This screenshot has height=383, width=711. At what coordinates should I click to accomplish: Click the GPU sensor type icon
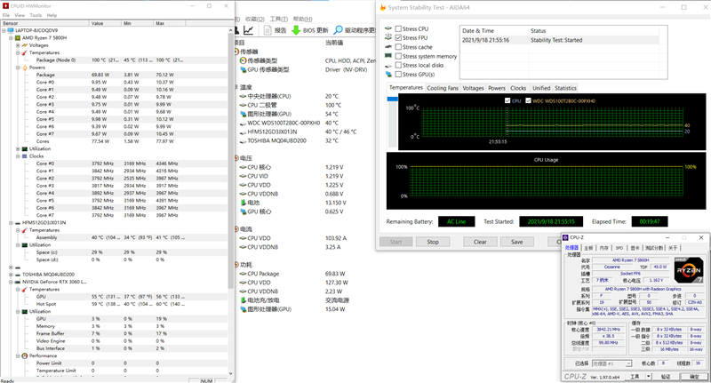243,70
